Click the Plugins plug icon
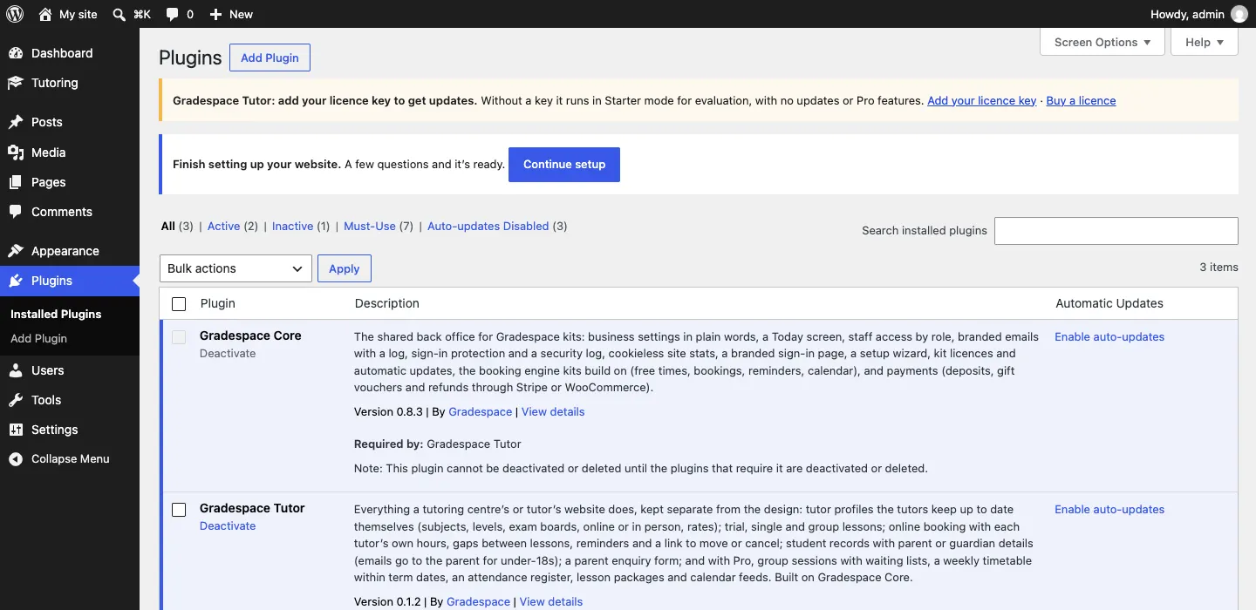 click(16, 281)
